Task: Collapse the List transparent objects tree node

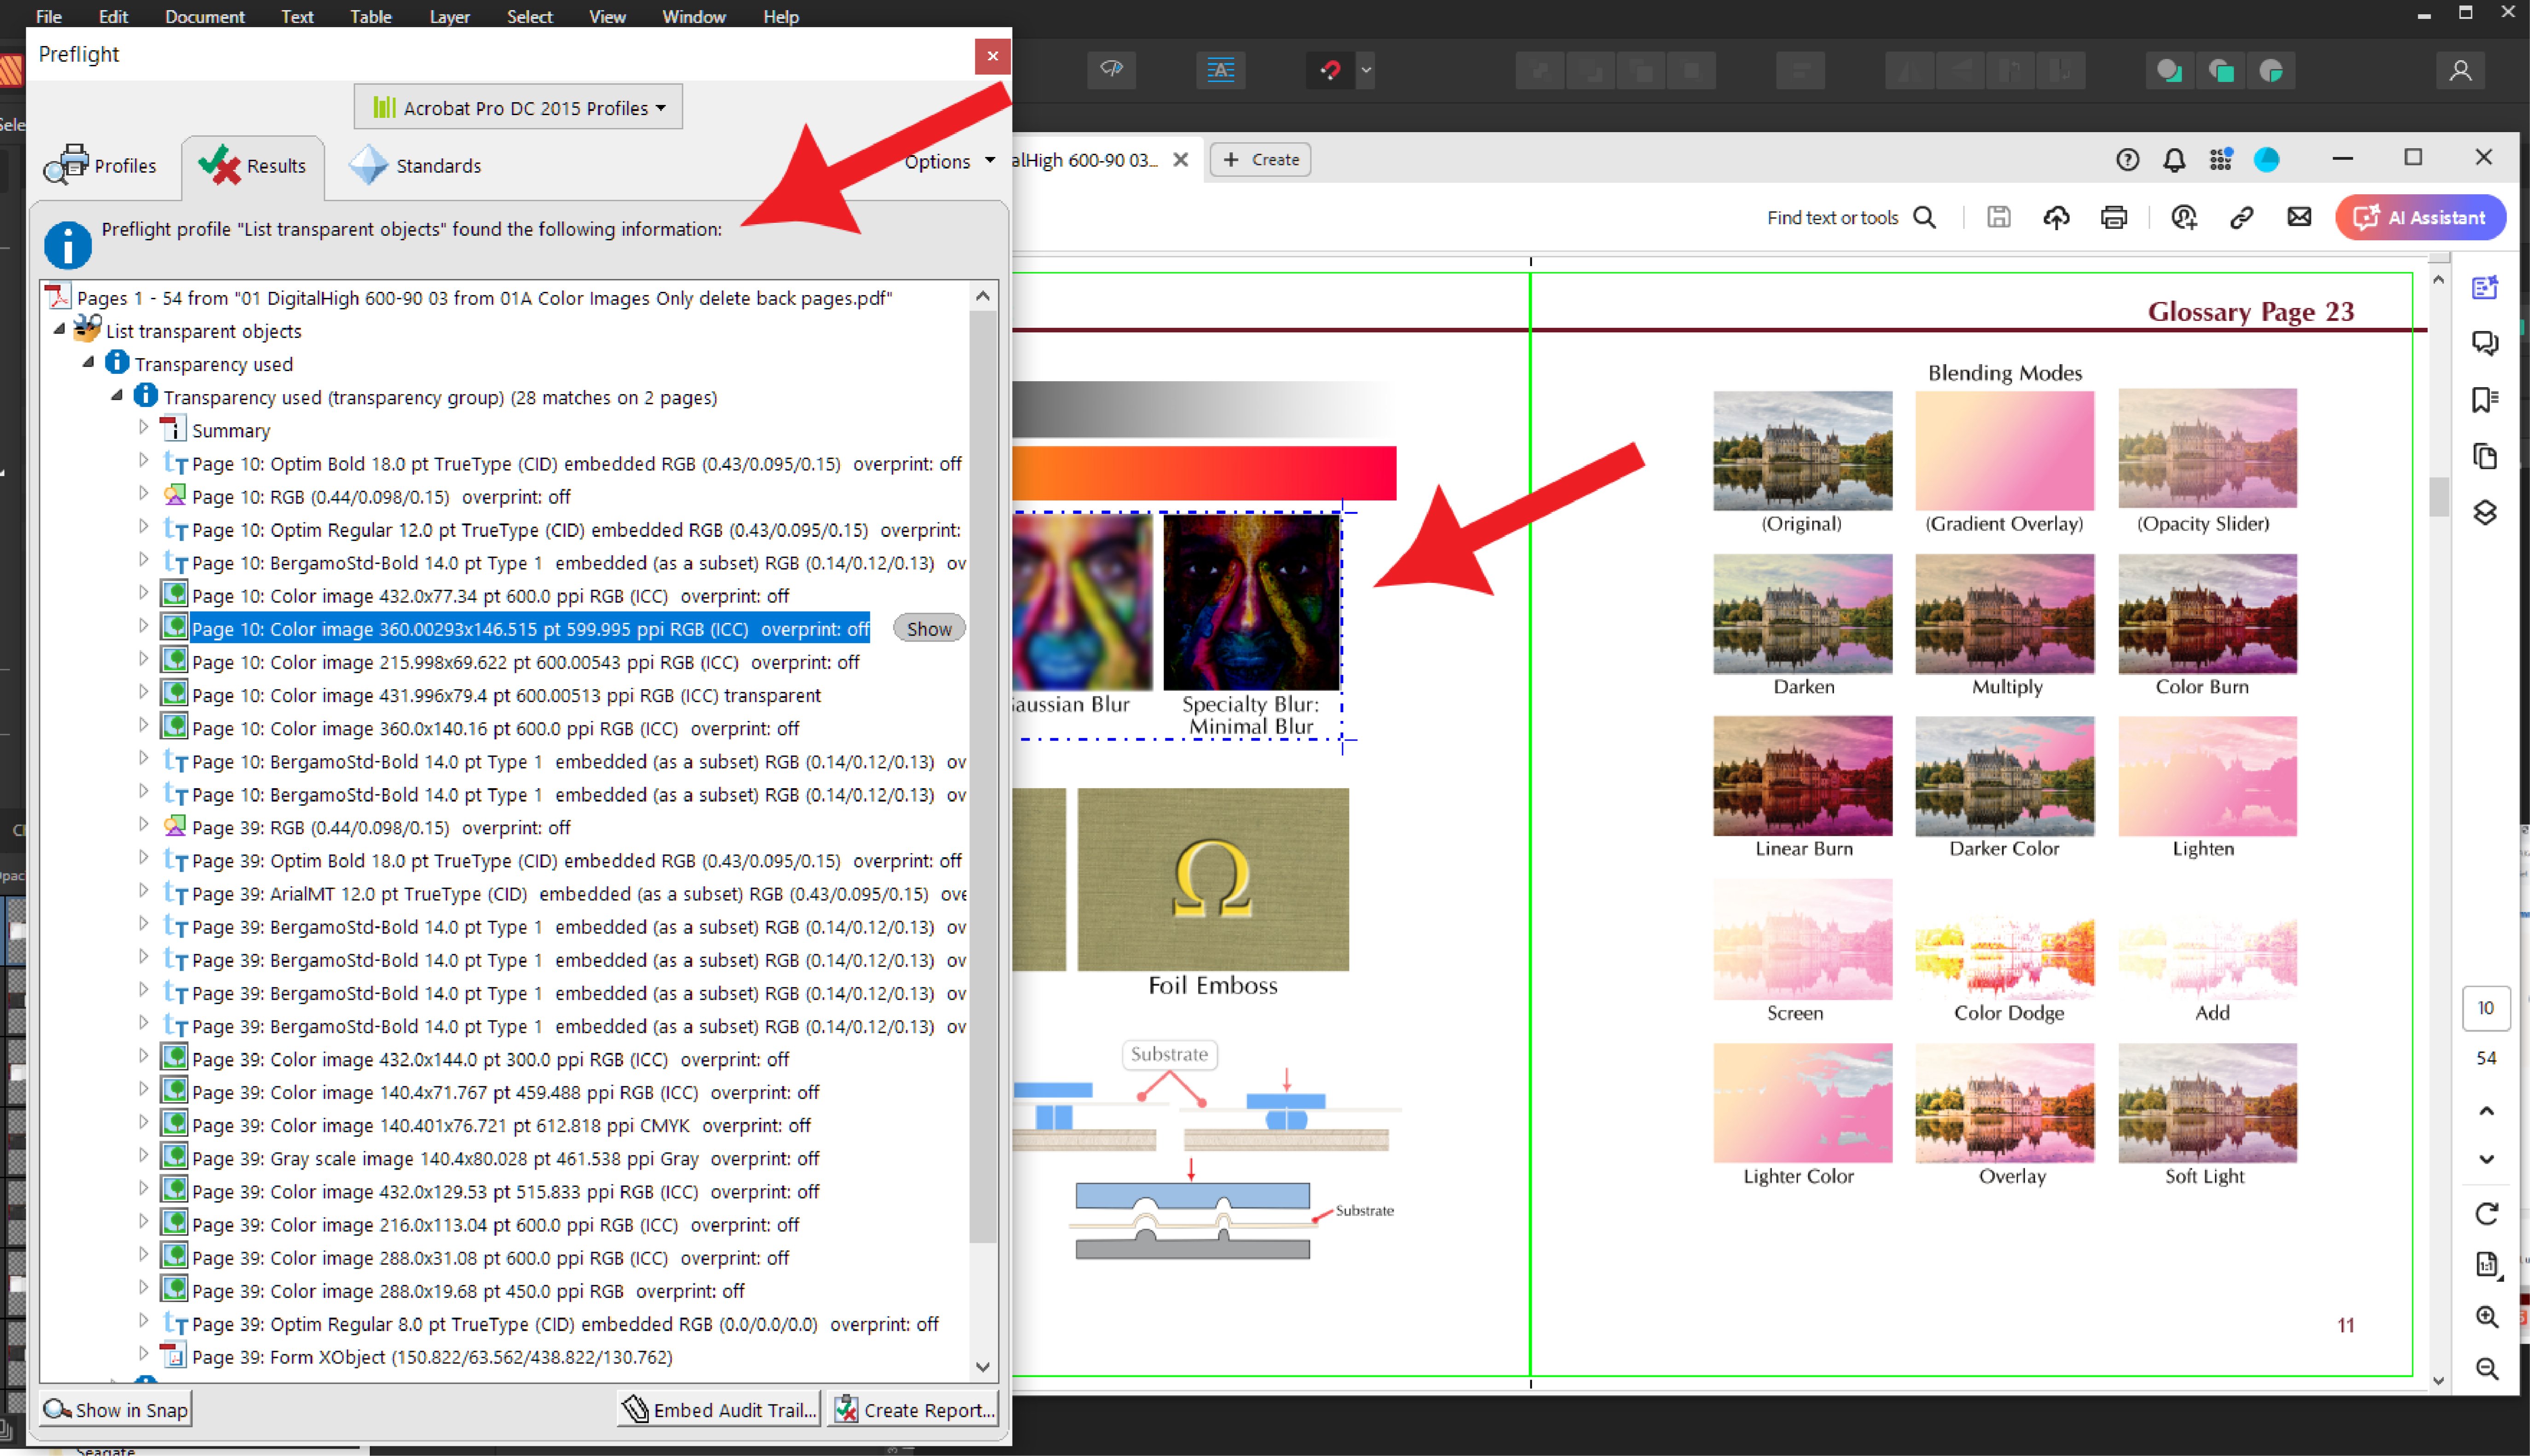Action: pyautogui.click(x=59, y=329)
